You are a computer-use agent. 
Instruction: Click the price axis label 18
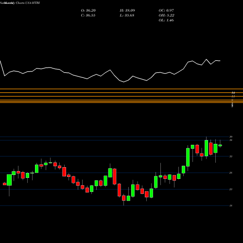point(231,206)
